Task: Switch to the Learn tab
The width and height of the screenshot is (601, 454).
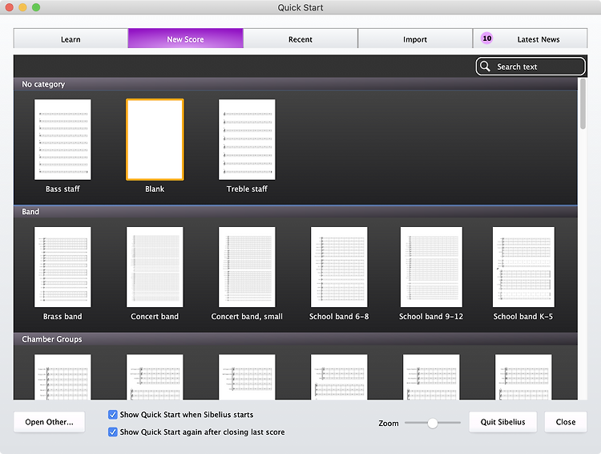Action: click(x=71, y=39)
